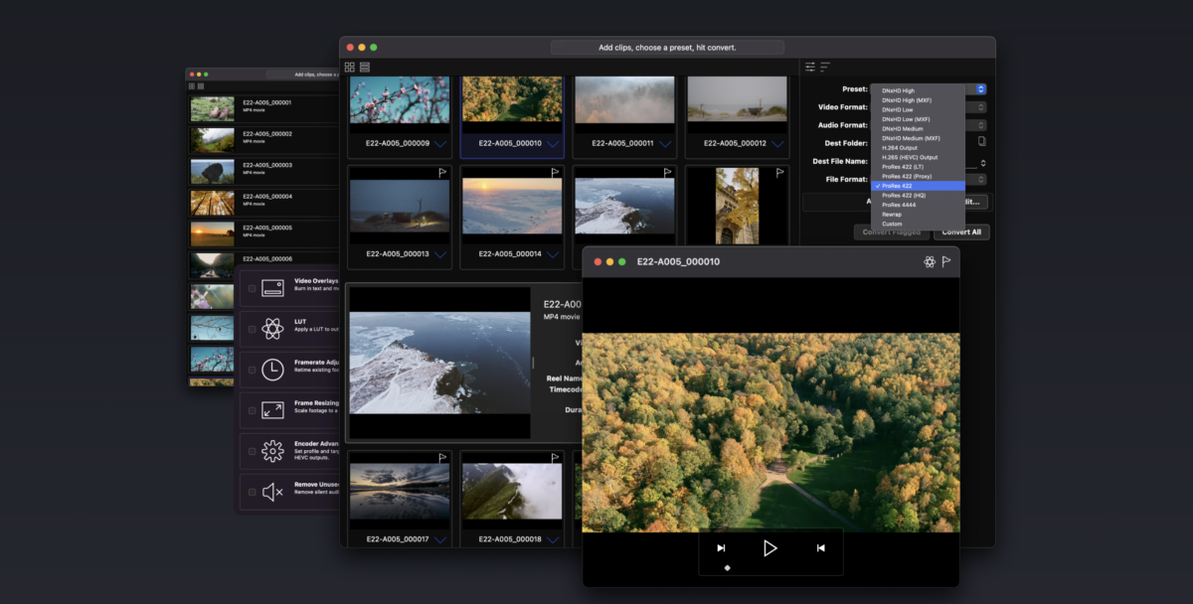The height and width of the screenshot is (604, 1193).
Task: Click the Preset dropdown arrows
Action: click(x=981, y=89)
